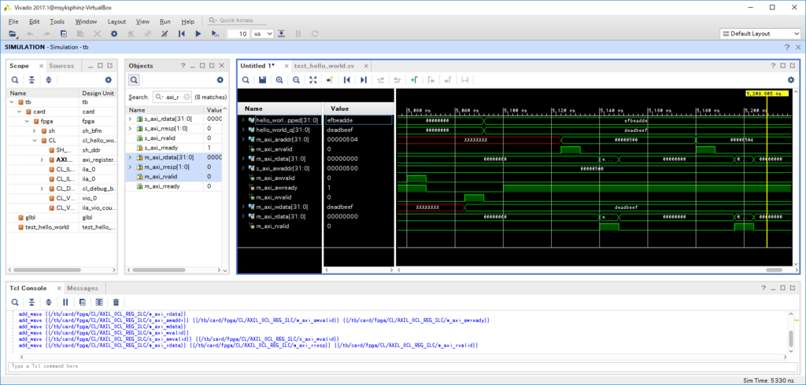Click Tcl Console search icon
The width and height of the screenshot is (806, 385).
(x=15, y=302)
